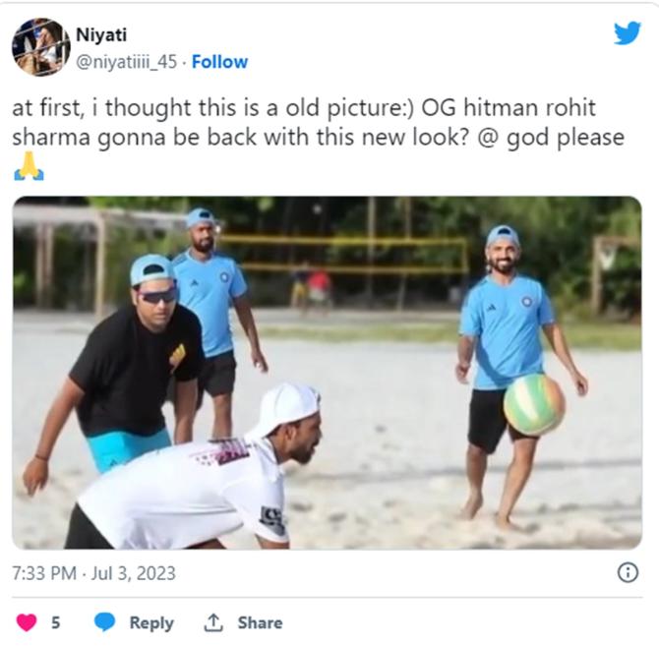Click the yellow volleyball net in background

342,254
